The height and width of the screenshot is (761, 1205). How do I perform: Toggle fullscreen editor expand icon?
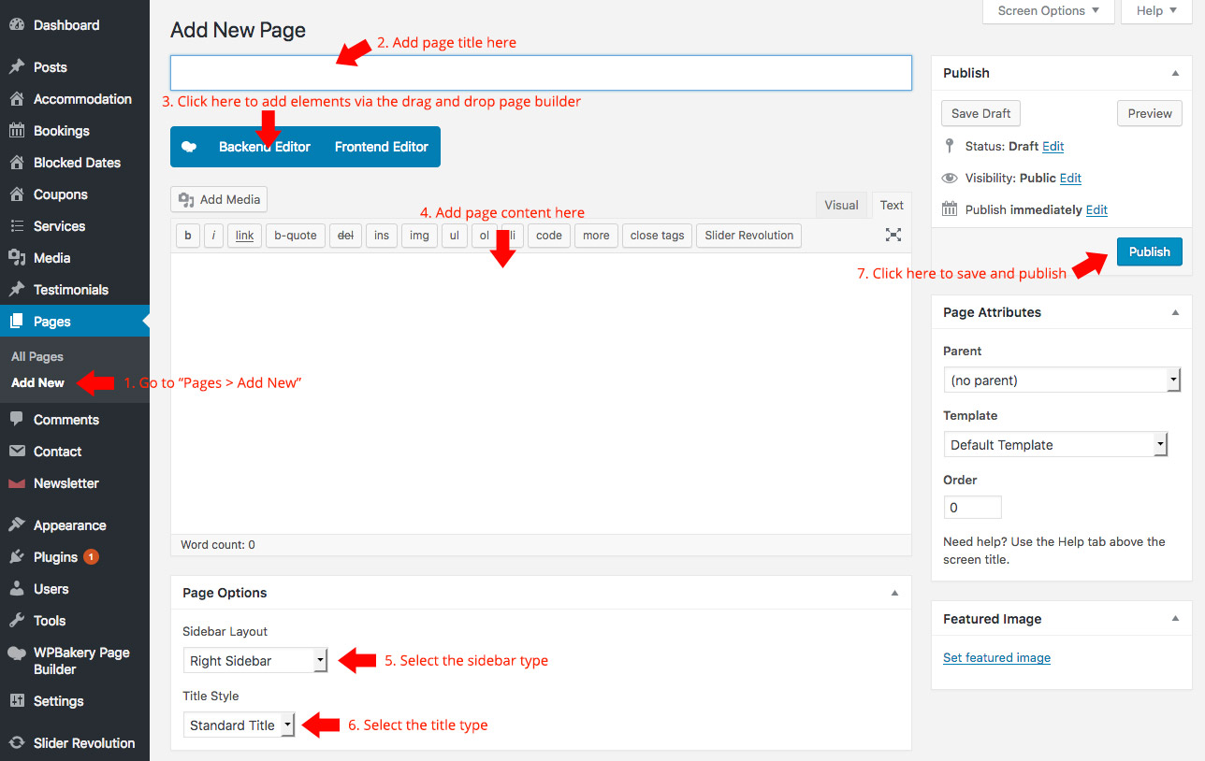point(893,235)
